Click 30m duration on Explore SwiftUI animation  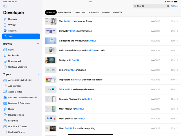[173, 70]
